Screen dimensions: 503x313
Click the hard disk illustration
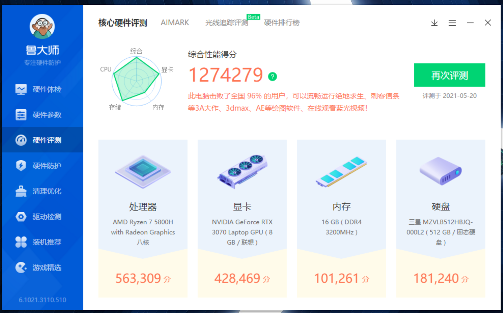click(441, 171)
